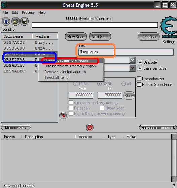Check the Hyper Scan option
The height and width of the screenshot is (188, 177).
(102, 108)
